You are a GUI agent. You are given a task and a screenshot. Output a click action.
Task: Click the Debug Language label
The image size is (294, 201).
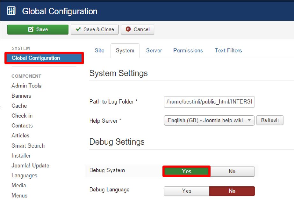109,189
